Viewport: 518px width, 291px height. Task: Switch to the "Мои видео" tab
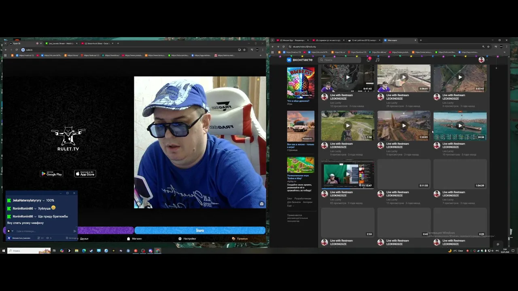pos(399,40)
